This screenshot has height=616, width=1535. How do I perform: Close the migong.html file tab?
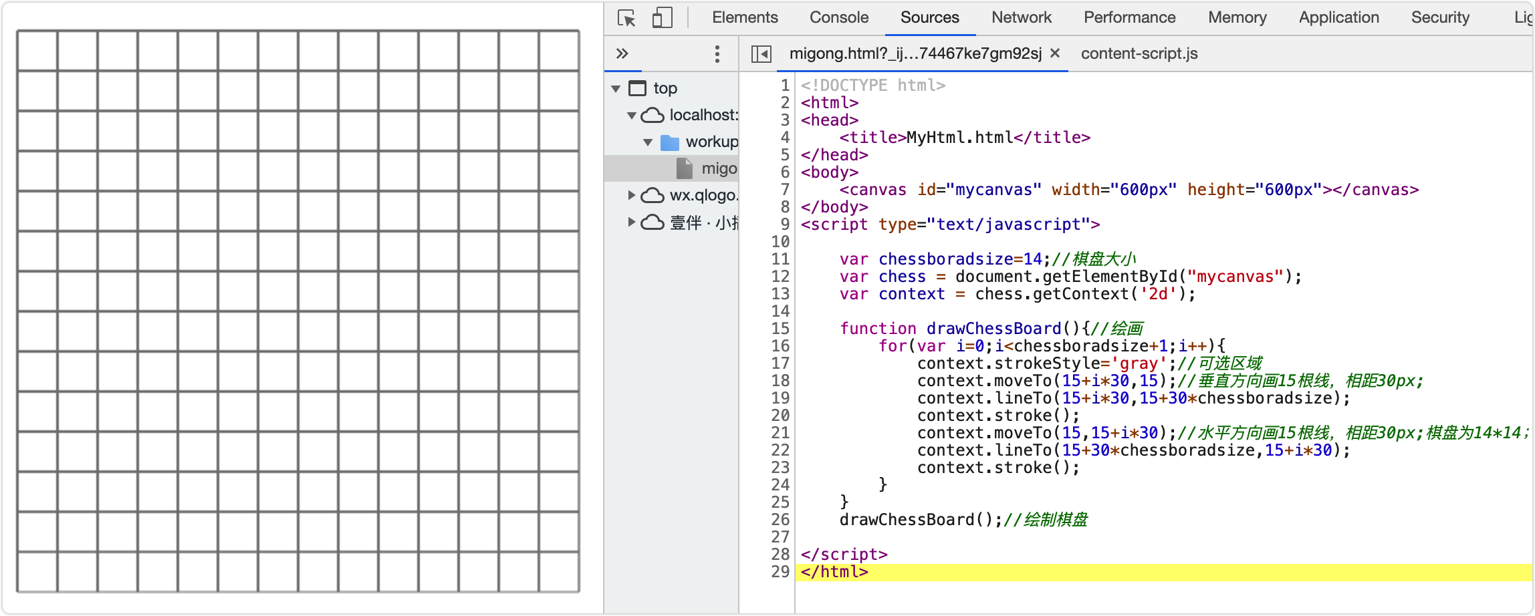tap(1055, 53)
